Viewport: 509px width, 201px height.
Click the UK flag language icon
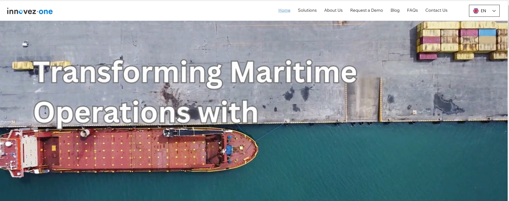(476, 11)
